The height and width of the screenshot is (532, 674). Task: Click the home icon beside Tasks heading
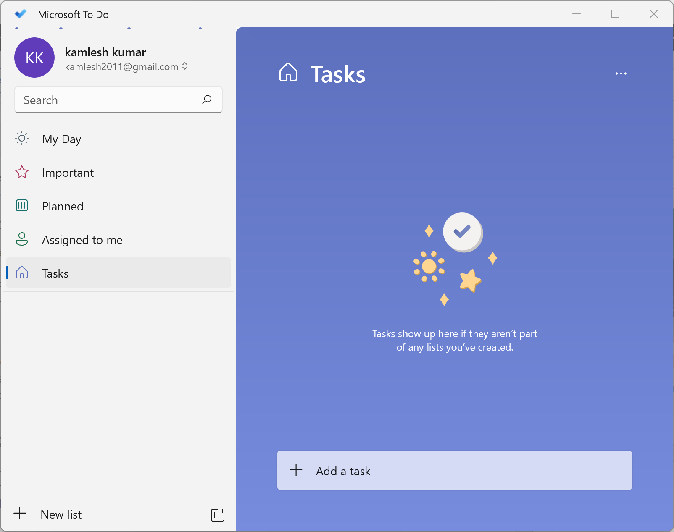click(x=288, y=72)
